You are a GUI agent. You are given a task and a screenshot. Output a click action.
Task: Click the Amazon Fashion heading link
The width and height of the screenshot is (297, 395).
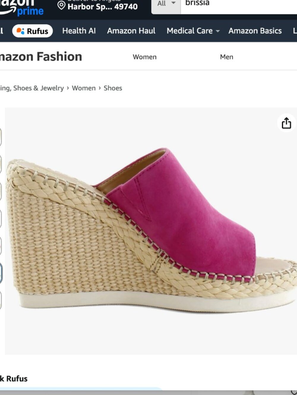[x=41, y=57]
